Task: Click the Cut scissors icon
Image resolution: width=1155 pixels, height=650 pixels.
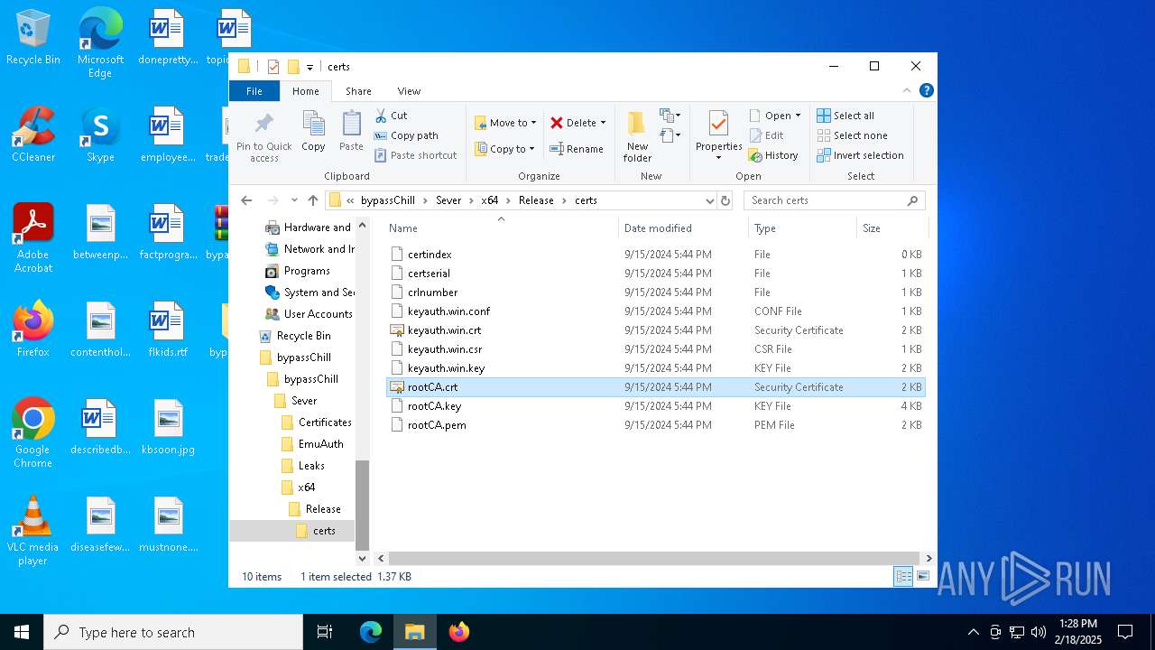Action: point(381,116)
